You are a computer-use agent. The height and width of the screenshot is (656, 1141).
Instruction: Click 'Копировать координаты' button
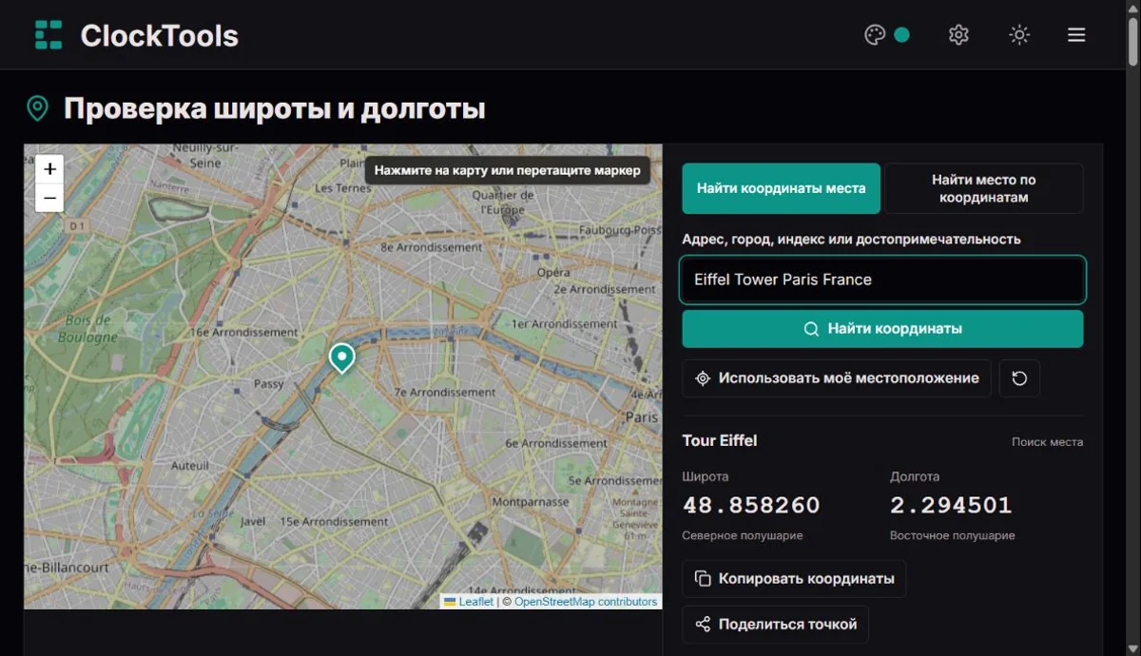tap(794, 578)
